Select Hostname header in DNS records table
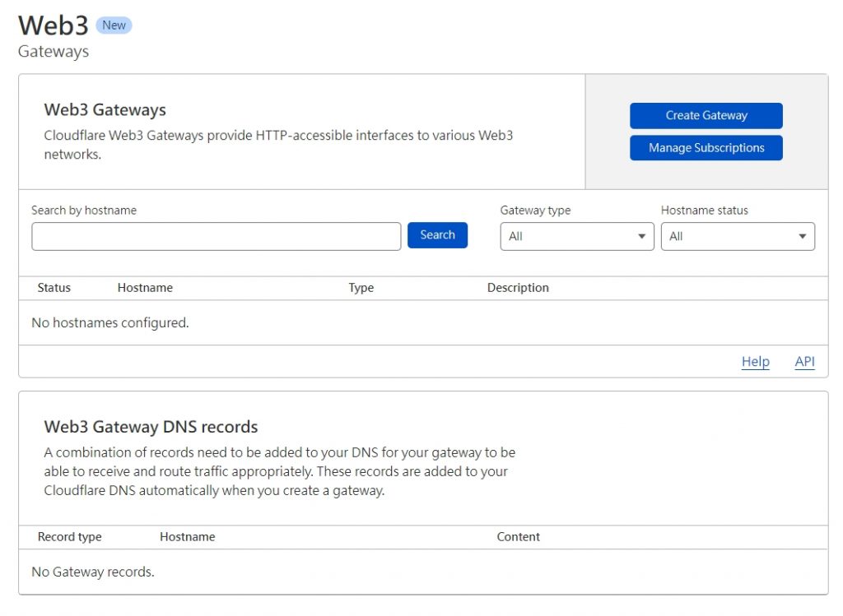This screenshot has height=616, width=843. click(x=187, y=537)
